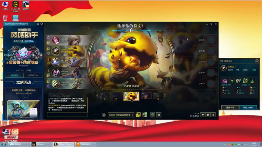Toggle the voice microphone button
The height and width of the screenshot is (147, 262).
pos(213,115)
